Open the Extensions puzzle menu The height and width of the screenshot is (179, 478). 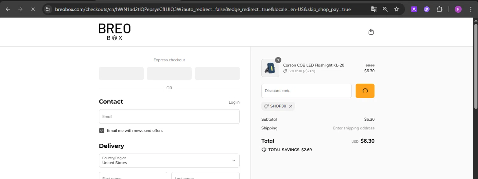(x=439, y=9)
